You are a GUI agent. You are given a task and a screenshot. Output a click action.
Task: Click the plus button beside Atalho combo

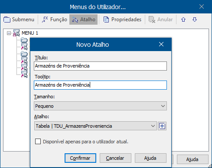(x=162, y=126)
